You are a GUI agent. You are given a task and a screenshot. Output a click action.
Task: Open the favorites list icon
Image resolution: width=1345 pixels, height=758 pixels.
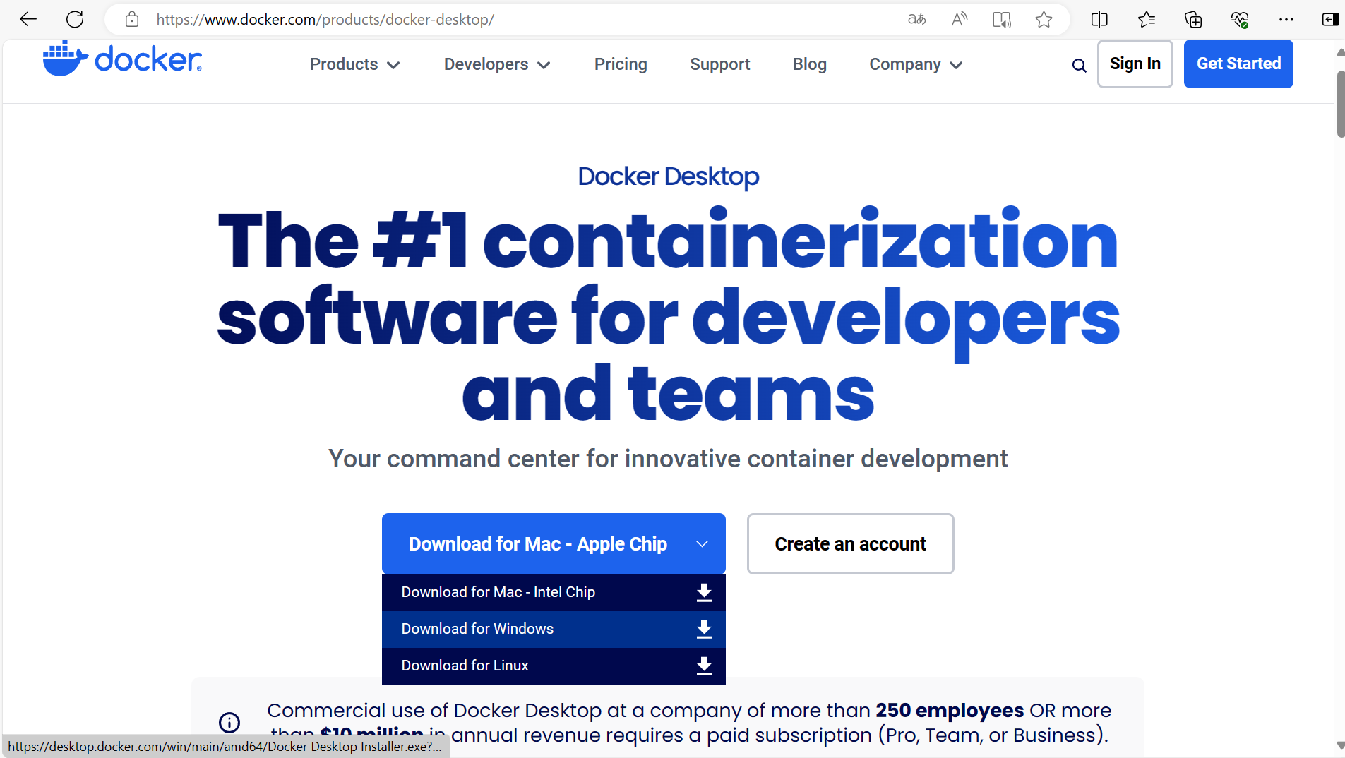1147,19
